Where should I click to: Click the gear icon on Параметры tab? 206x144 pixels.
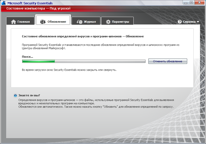tap(108, 22)
